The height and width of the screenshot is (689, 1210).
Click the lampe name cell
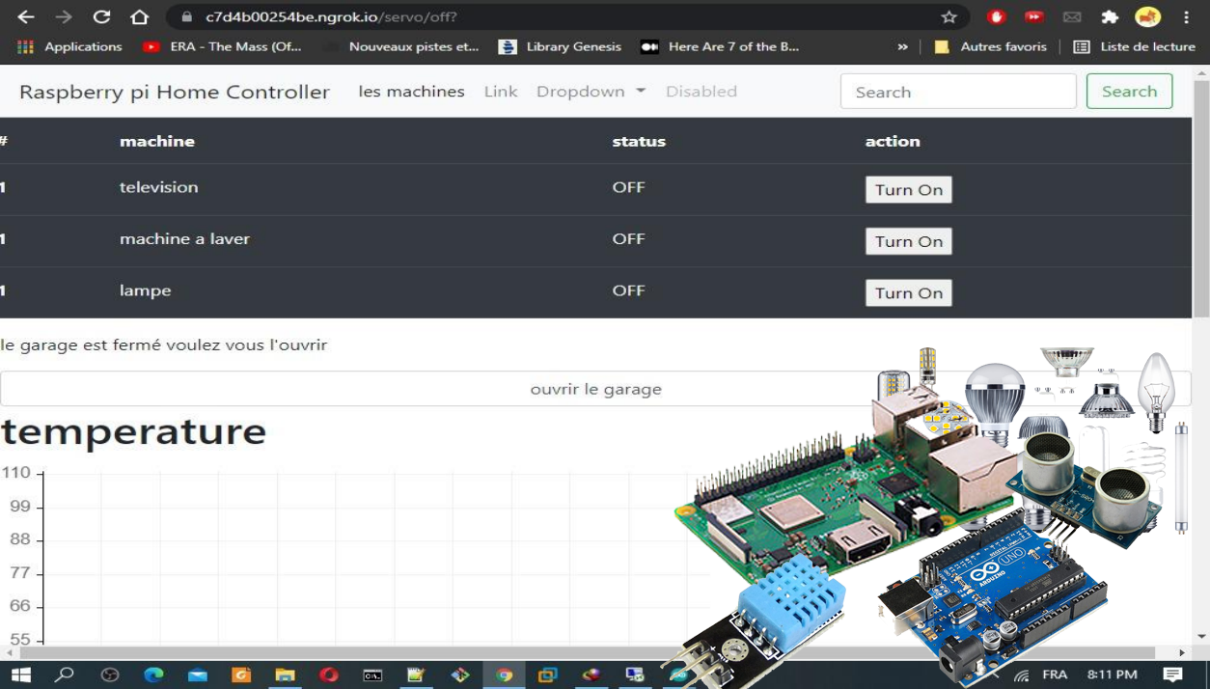pyautogui.click(x=146, y=290)
